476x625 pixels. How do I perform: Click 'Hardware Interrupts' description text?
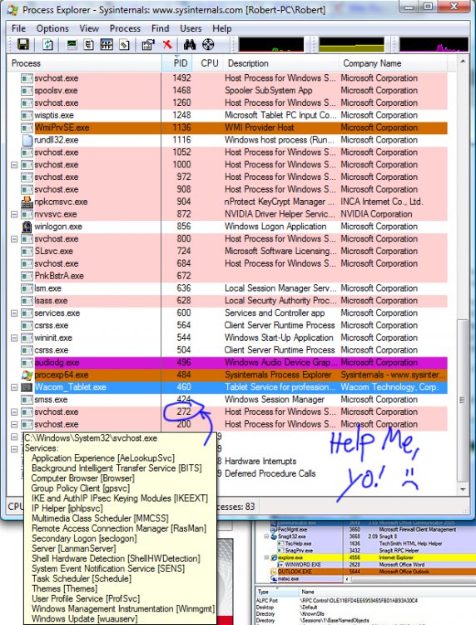tap(260, 461)
